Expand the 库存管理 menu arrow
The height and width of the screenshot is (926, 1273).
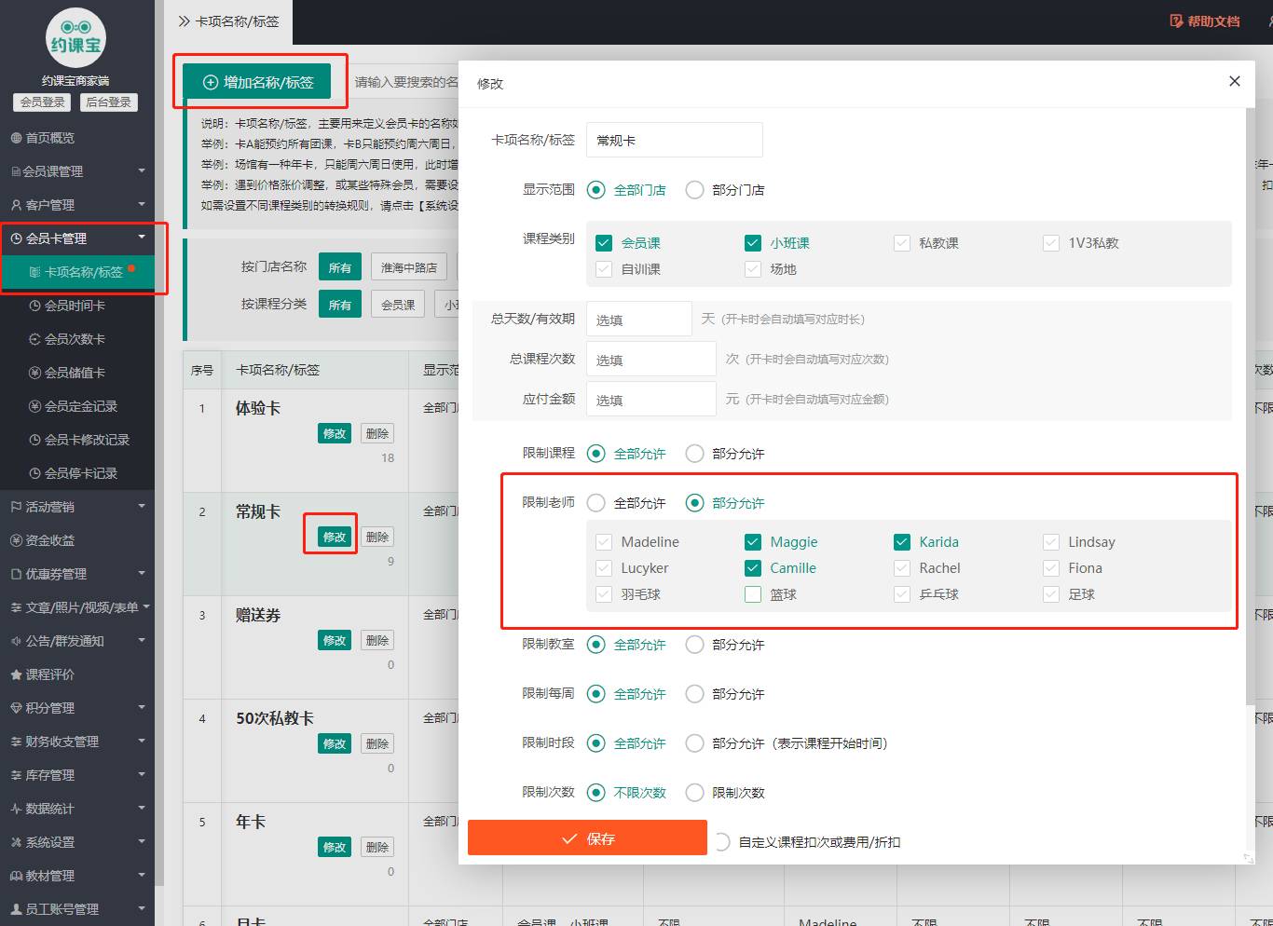pos(142,774)
